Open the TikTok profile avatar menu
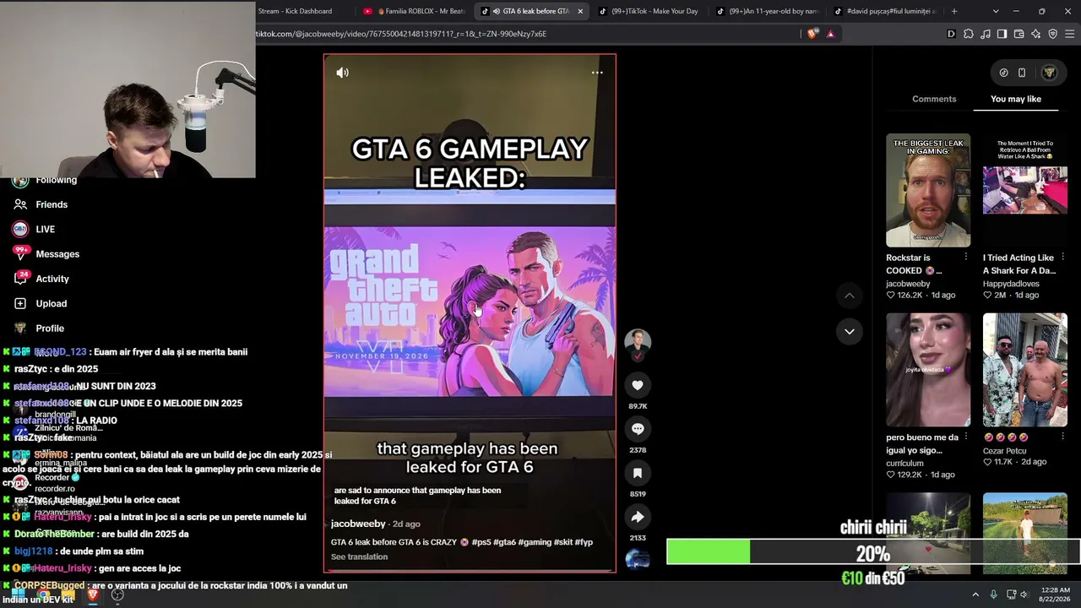This screenshot has height=608, width=1081. (1049, 73)
